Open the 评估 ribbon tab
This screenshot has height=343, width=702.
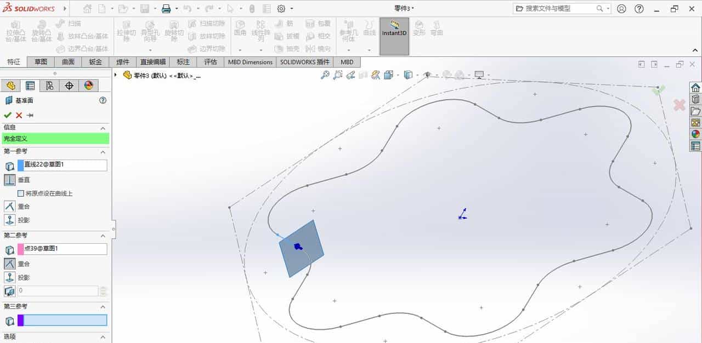210,62
